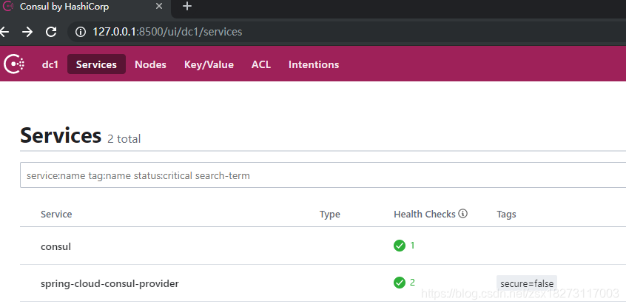Click the site information icon in address bar
This screenshot has width=626, height=307.
pyautogui.click(x=81, y=32)
